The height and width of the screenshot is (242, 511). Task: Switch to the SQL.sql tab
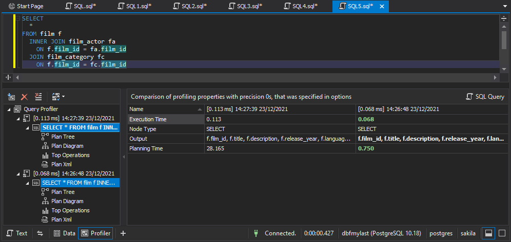pyautogui.click(x=81, y=6)
